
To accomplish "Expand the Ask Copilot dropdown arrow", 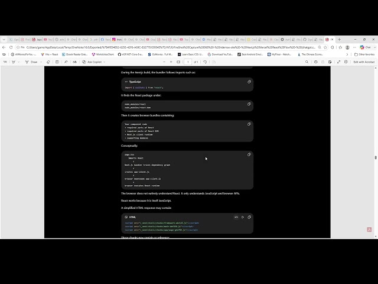I will tap(105, 62).
